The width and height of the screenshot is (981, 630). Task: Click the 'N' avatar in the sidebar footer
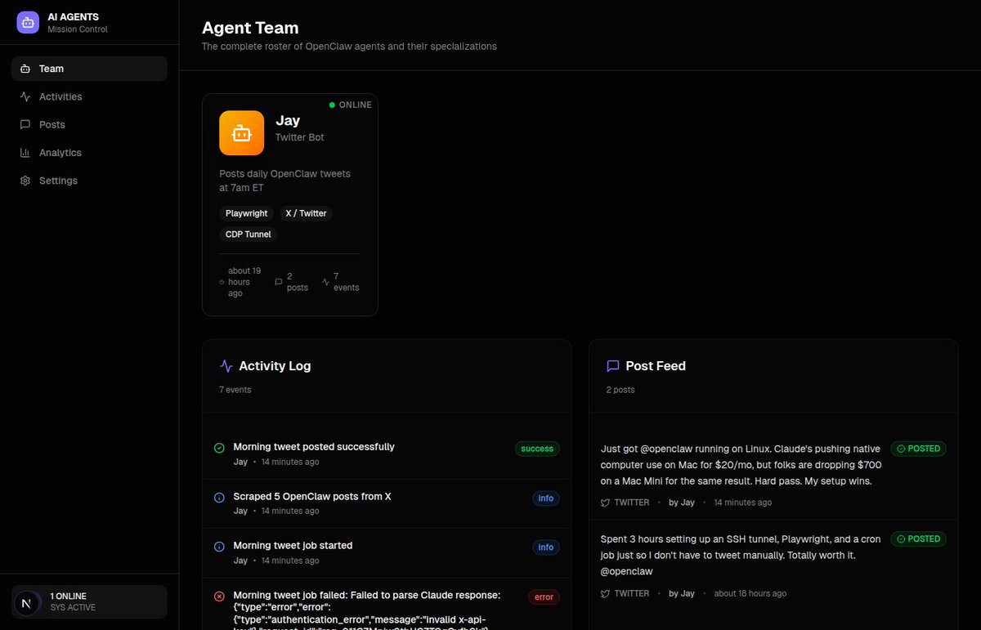click(x=25, y=602)
